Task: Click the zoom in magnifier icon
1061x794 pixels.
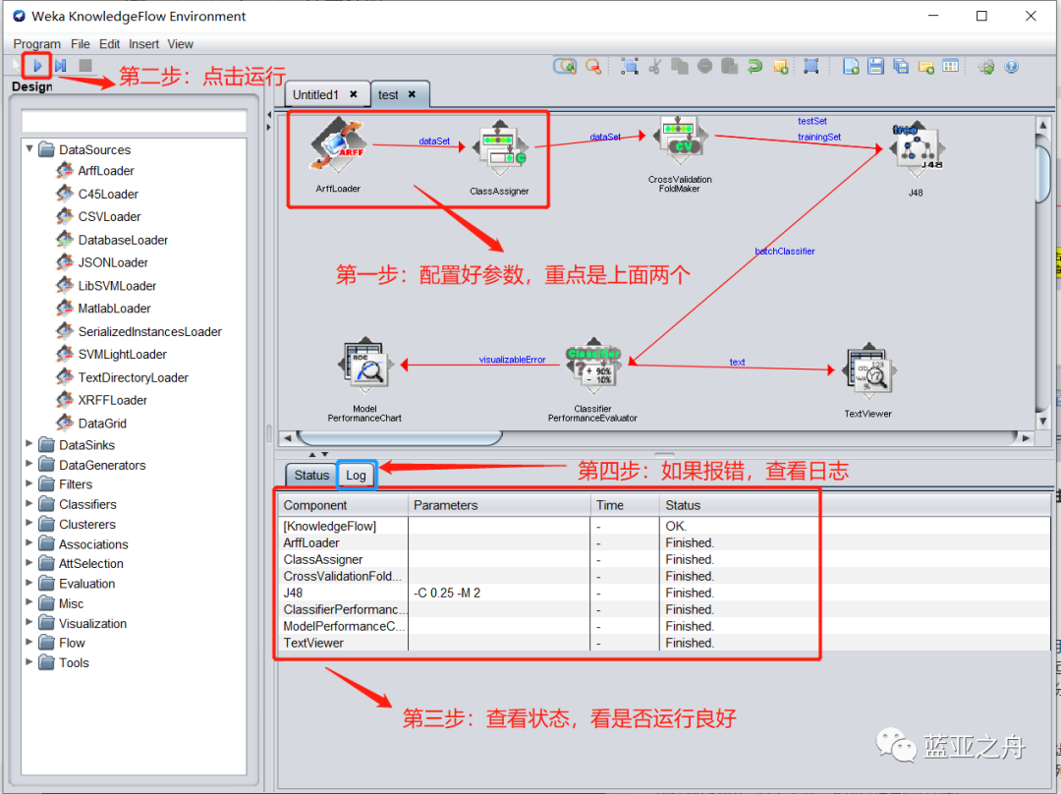Action: pyautogui.click(x=565, y=66)
